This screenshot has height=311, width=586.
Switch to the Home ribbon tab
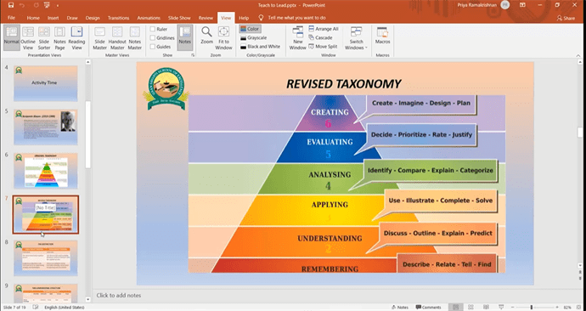click(33, 18)
